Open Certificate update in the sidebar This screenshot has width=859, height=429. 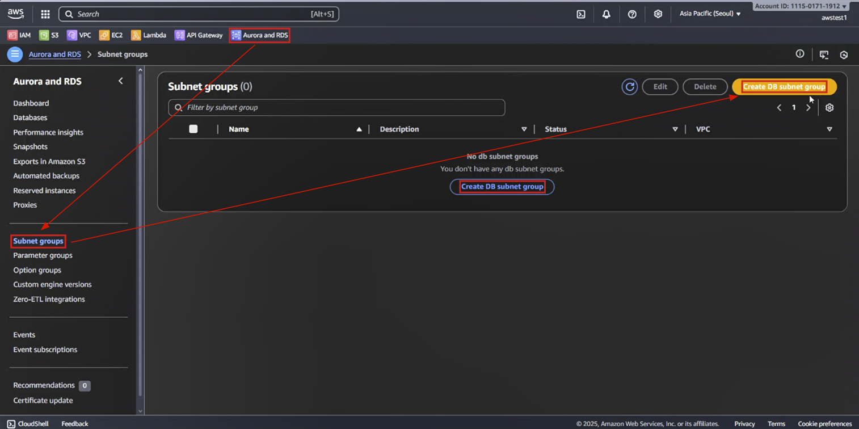pos(43,400)
